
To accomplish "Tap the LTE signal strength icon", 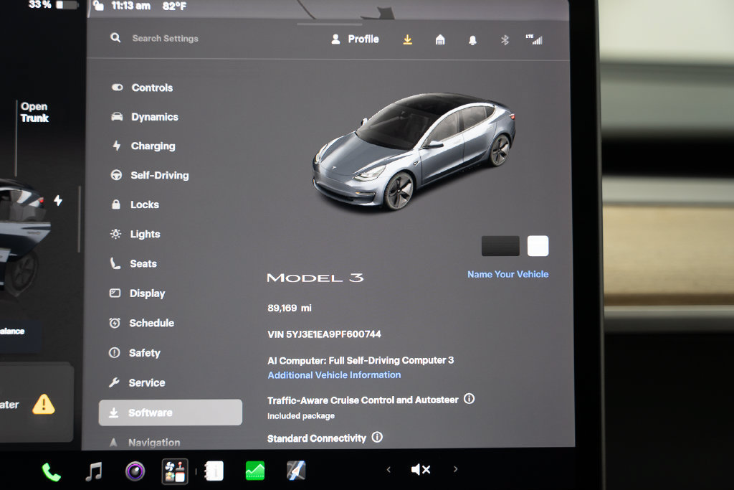I will pyautogui.click(x=534, y=40).
